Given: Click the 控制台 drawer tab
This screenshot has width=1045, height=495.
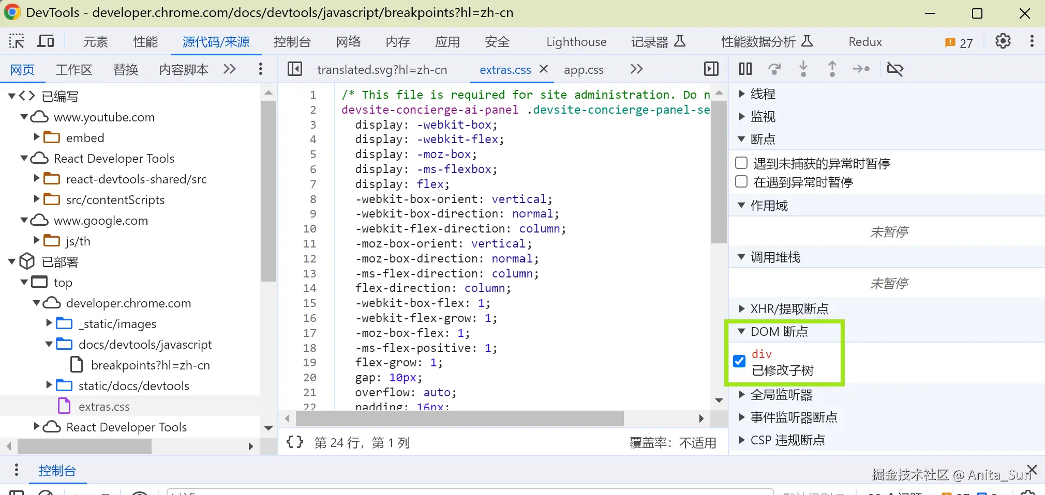Looking at the screenshot, I should 57,471.
